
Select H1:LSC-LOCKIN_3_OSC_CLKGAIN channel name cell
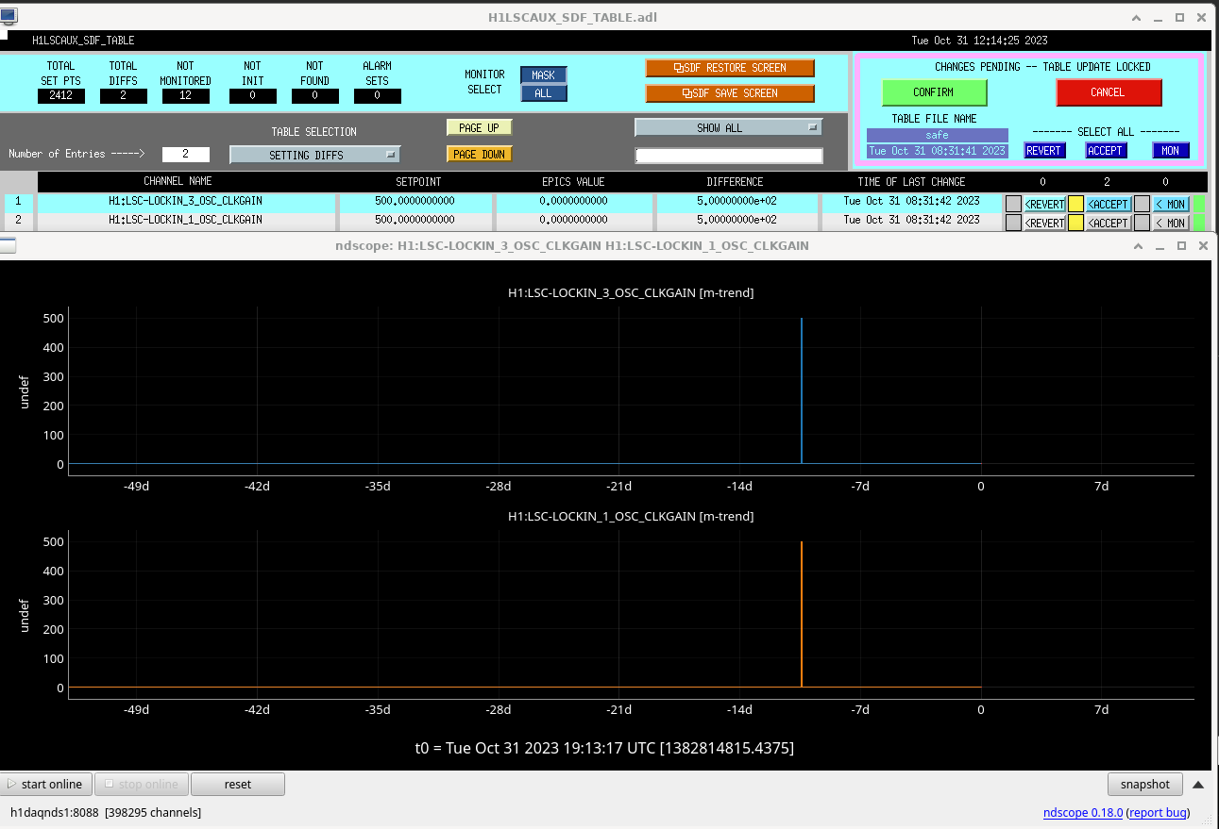(184, 201)
